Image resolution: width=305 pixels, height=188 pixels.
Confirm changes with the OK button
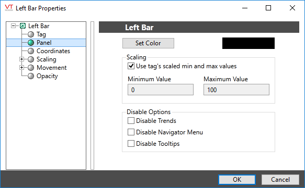point(237,180)
